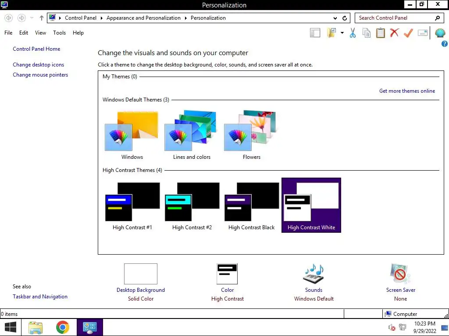Click Get more themes online
Screen dimensions: 449x336
click(x=407, y=91)
